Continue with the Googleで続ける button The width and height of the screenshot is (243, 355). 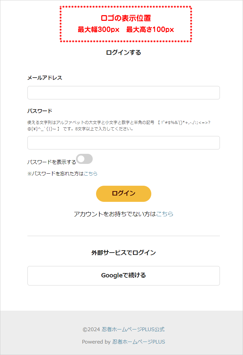[x=124, y=276]
